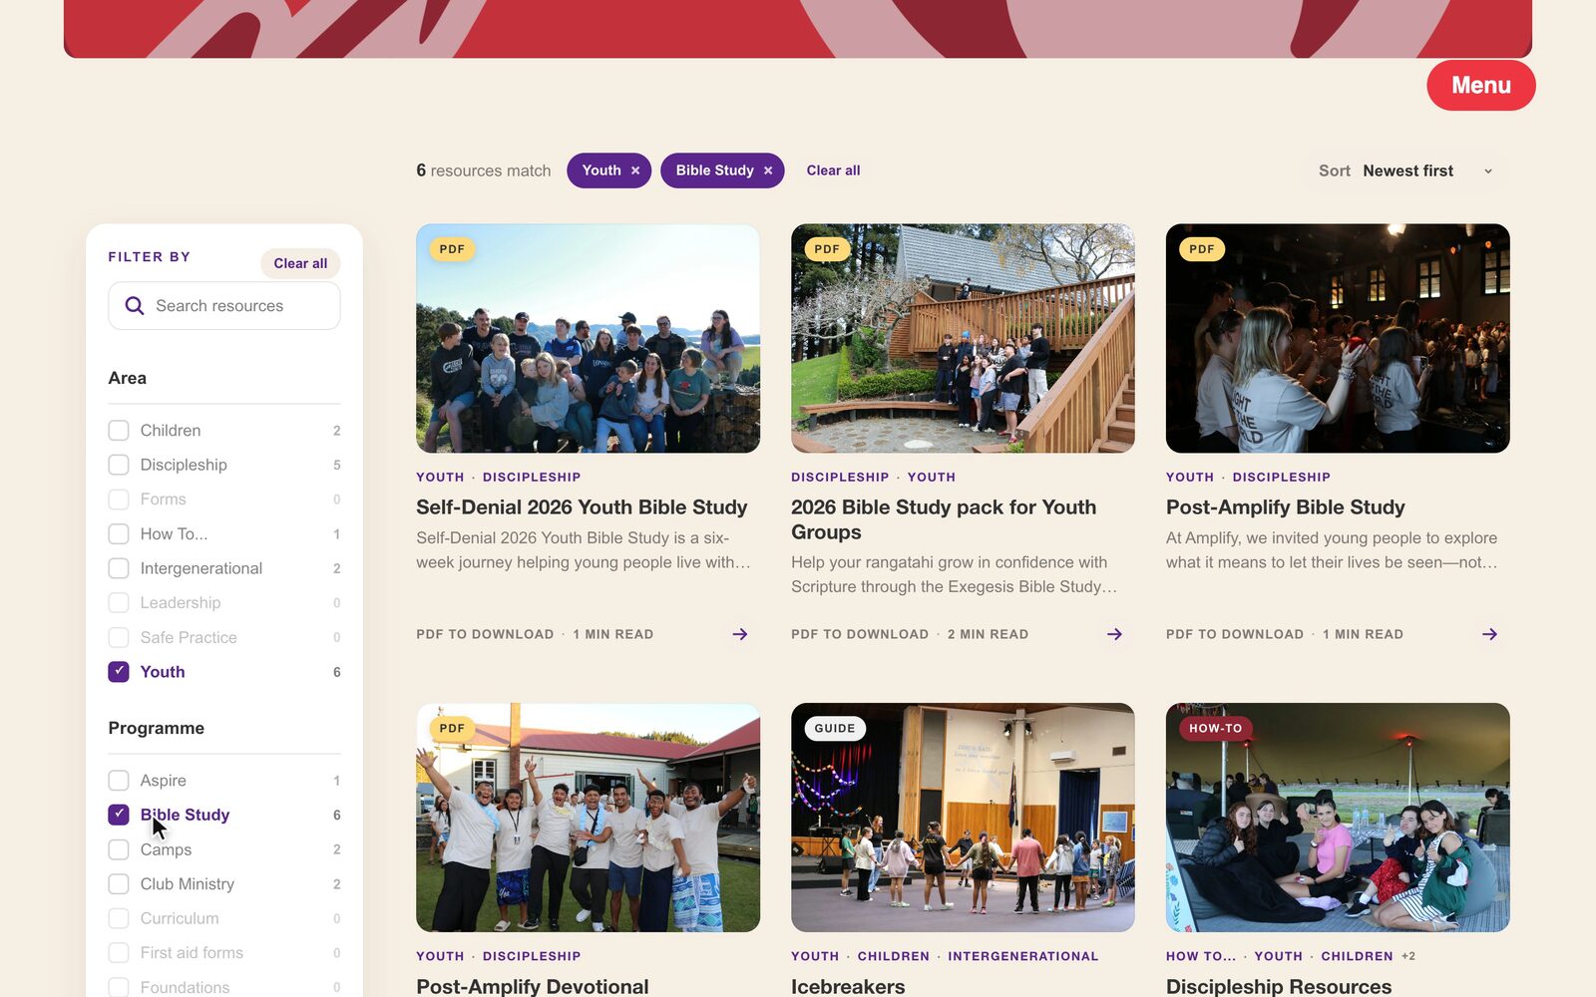Viewport: 1596px width, 997px height.
Task: Remove the Bible Study filter chip
Action: point(768,170)
